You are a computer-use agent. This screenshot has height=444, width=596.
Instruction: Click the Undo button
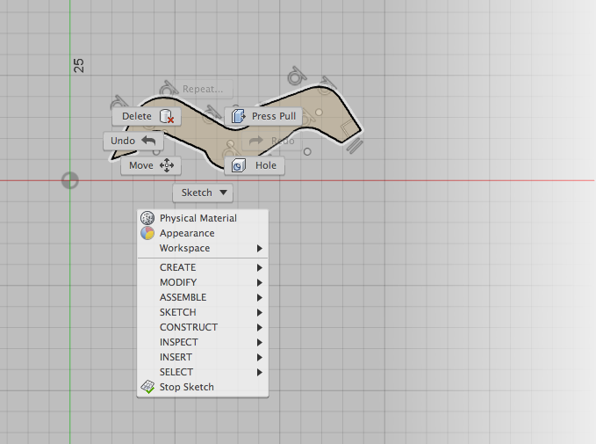[133, 141]
